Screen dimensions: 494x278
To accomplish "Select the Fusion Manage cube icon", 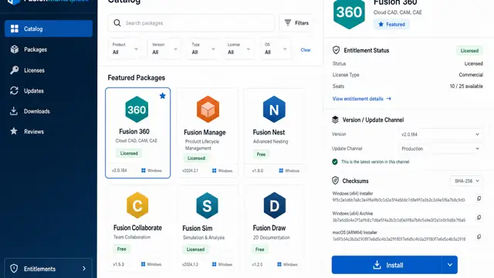I will pyautogui.click(x=208, y=109).
